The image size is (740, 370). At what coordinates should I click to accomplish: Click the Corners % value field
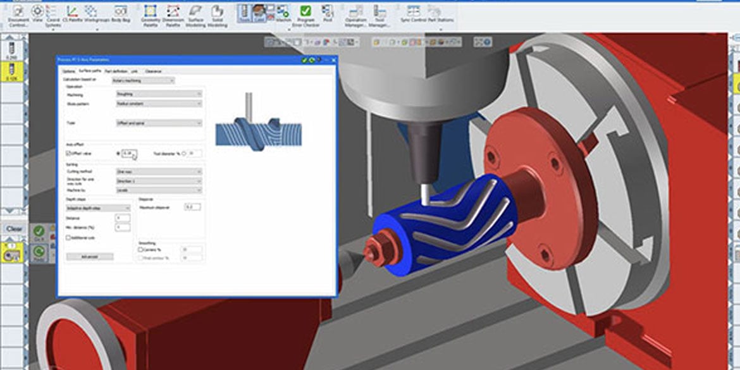click(192, 249)
